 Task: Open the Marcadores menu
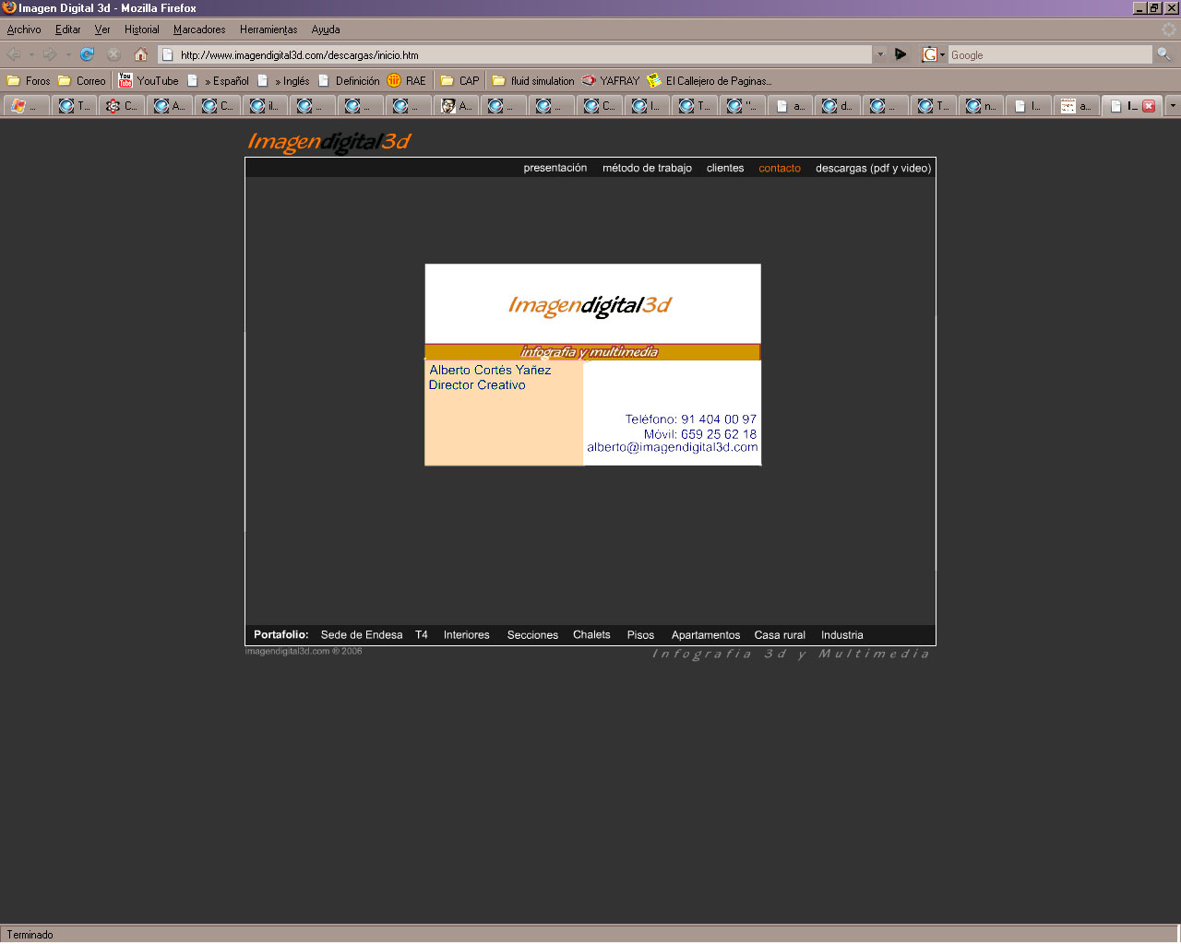199,29
